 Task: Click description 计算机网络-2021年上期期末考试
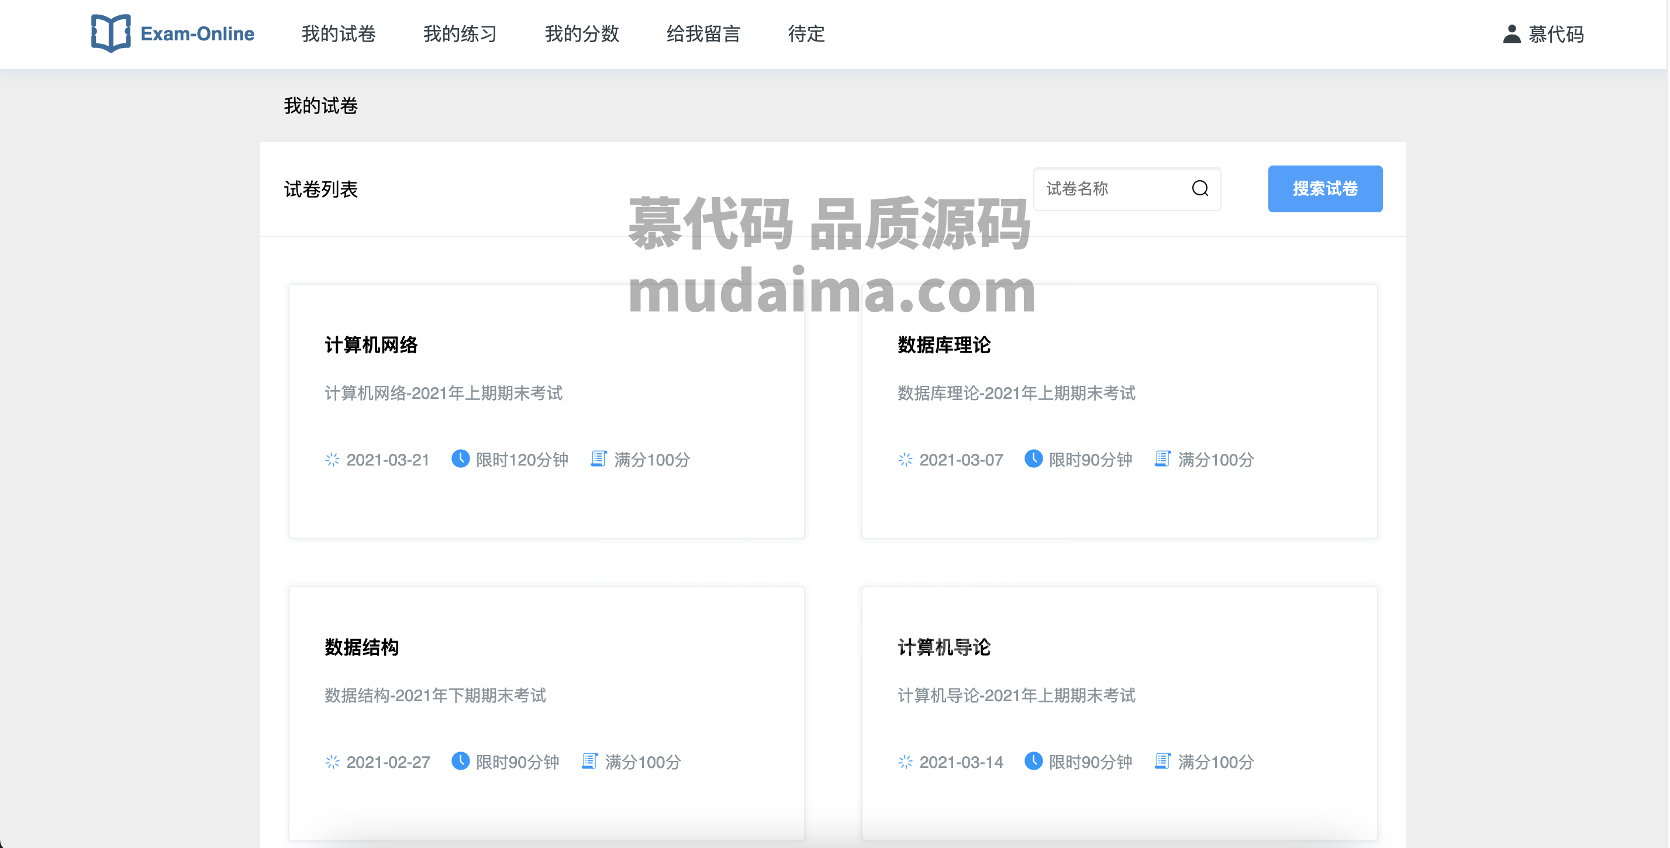click(443, 393)
